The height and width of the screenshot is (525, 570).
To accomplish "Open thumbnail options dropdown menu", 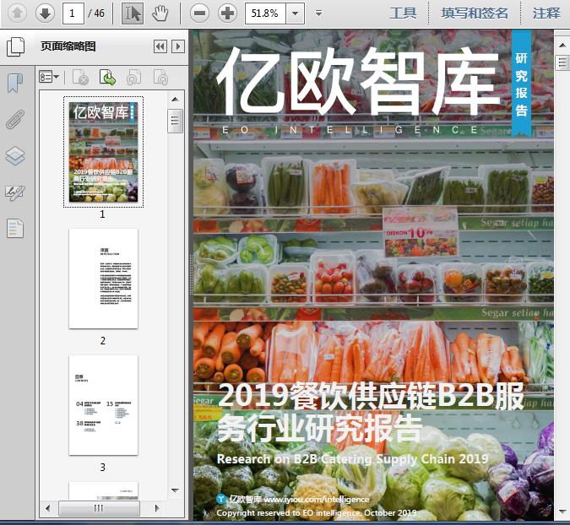I will (x=49, y=77).
